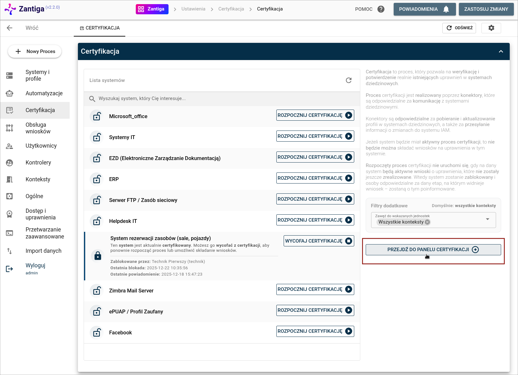Click Przejdź do panelu certyfikacji button
Viewport: 518px width, 375px height.
[433, 250]
